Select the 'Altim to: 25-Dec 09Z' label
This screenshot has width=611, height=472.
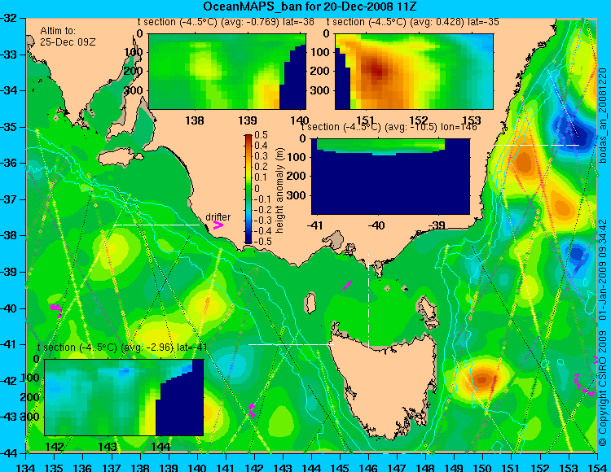[x=68, y=36]
